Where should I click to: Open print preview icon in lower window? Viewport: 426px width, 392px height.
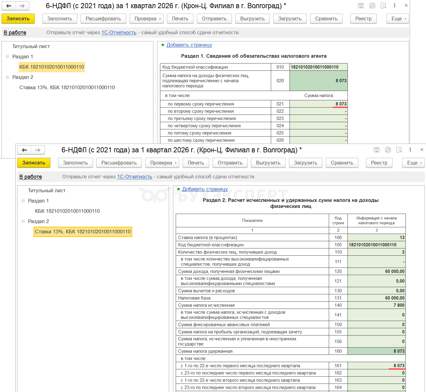[399, 150]
